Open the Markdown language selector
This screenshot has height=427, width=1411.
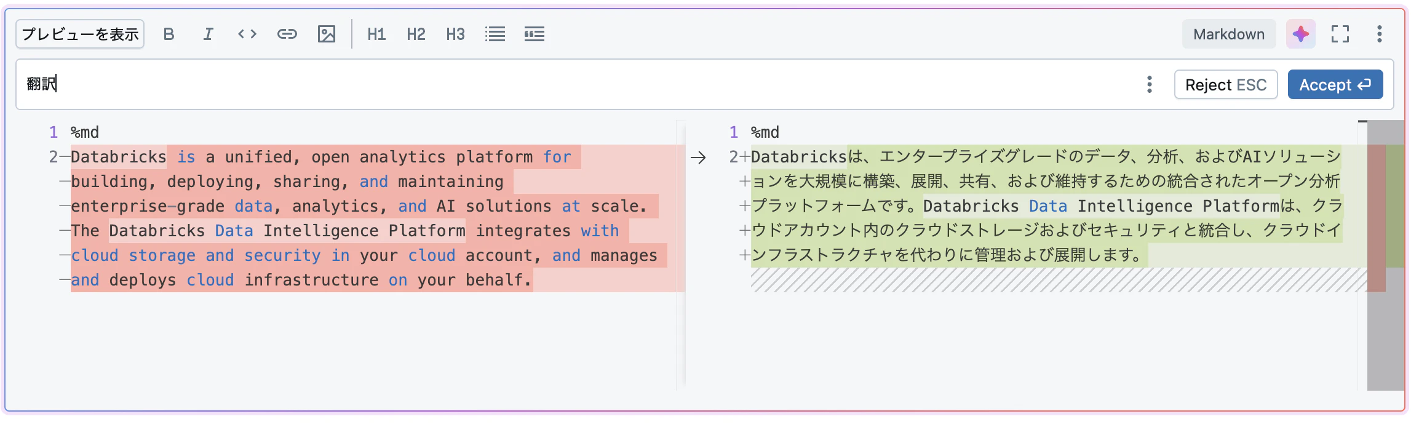(1229, 34)
